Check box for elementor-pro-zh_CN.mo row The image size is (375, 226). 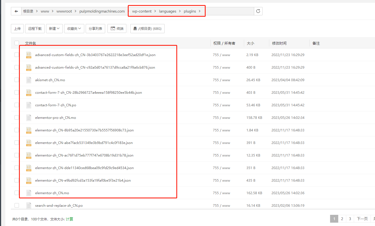point(17,117)
